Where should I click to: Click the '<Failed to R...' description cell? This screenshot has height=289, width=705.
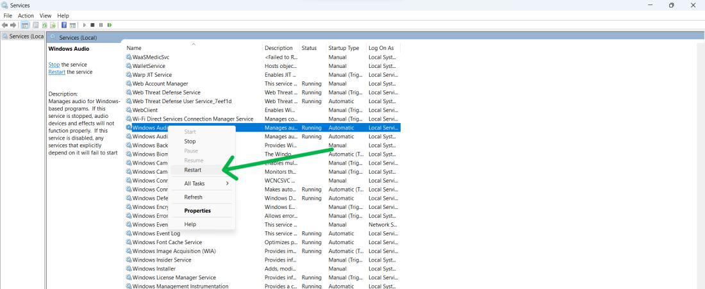(281, 57)
